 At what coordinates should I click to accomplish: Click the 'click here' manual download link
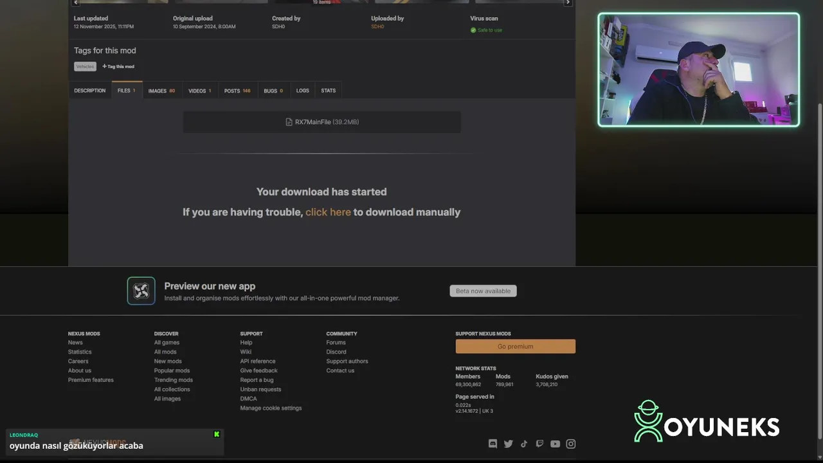coord(328,212)
